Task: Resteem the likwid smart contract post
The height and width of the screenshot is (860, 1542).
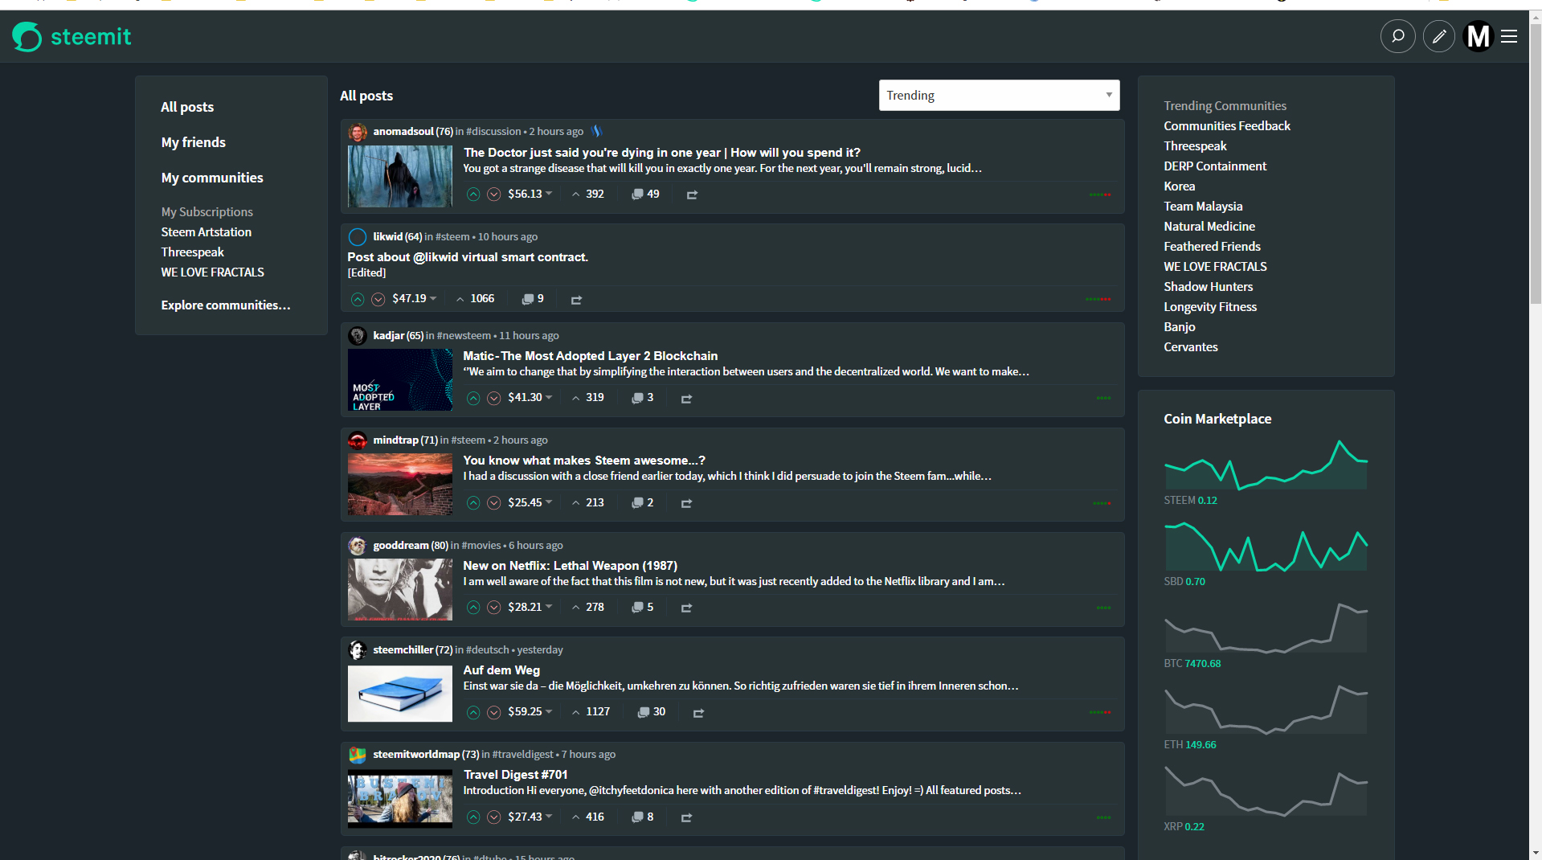Action: click(576, 299)
